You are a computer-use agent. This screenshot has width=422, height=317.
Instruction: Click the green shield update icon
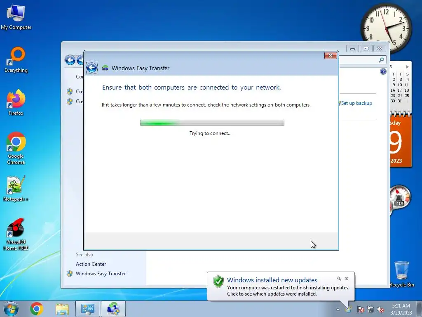pos(218,282)
